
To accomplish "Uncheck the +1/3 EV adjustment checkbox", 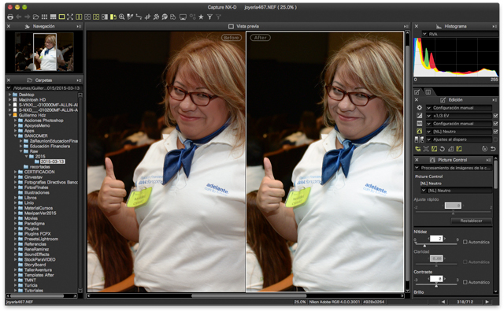I will click(x=495, y=116).
